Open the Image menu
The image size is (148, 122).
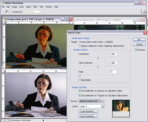pyautogui.click(x=15, y=7)
